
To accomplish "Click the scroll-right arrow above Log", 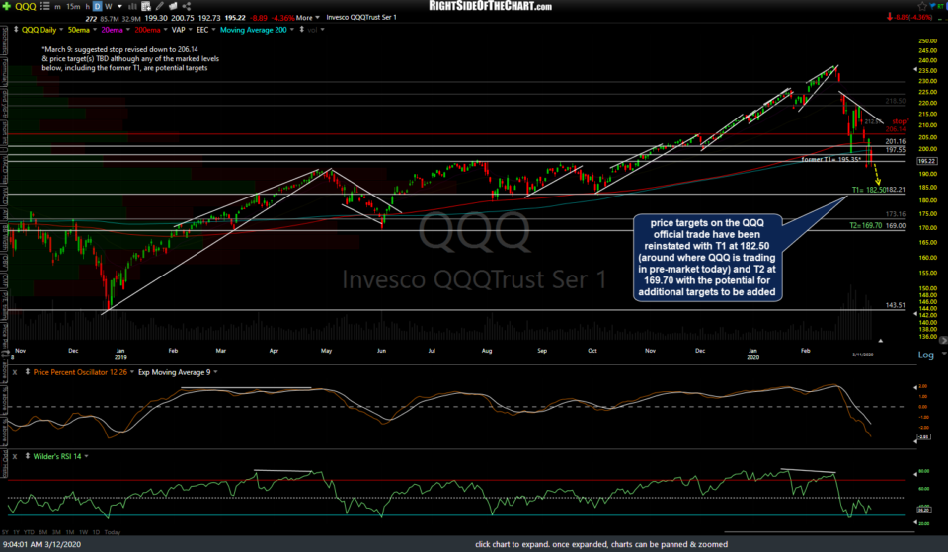I will pyautogui.click(x=942, y=341).
